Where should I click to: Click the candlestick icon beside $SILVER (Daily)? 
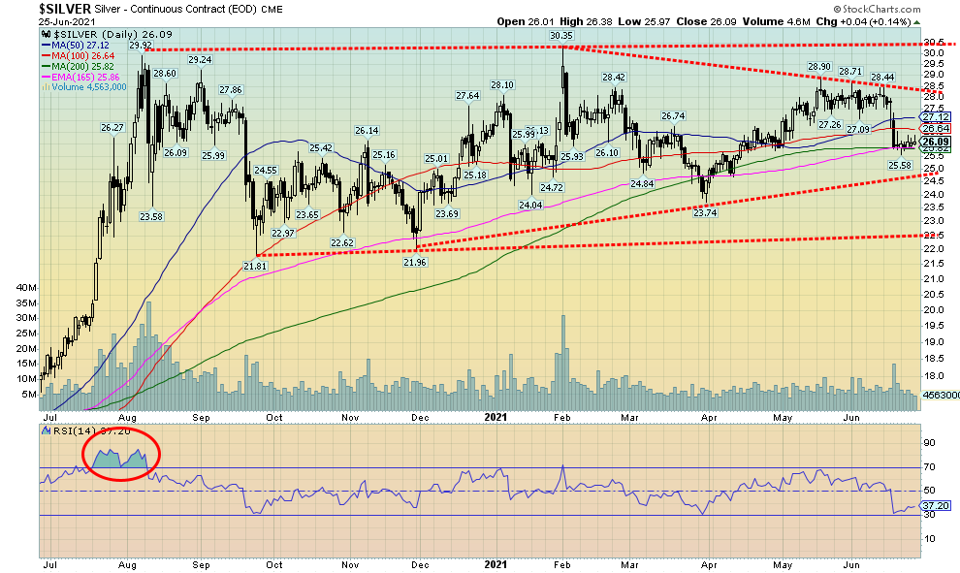click(47, 34)
